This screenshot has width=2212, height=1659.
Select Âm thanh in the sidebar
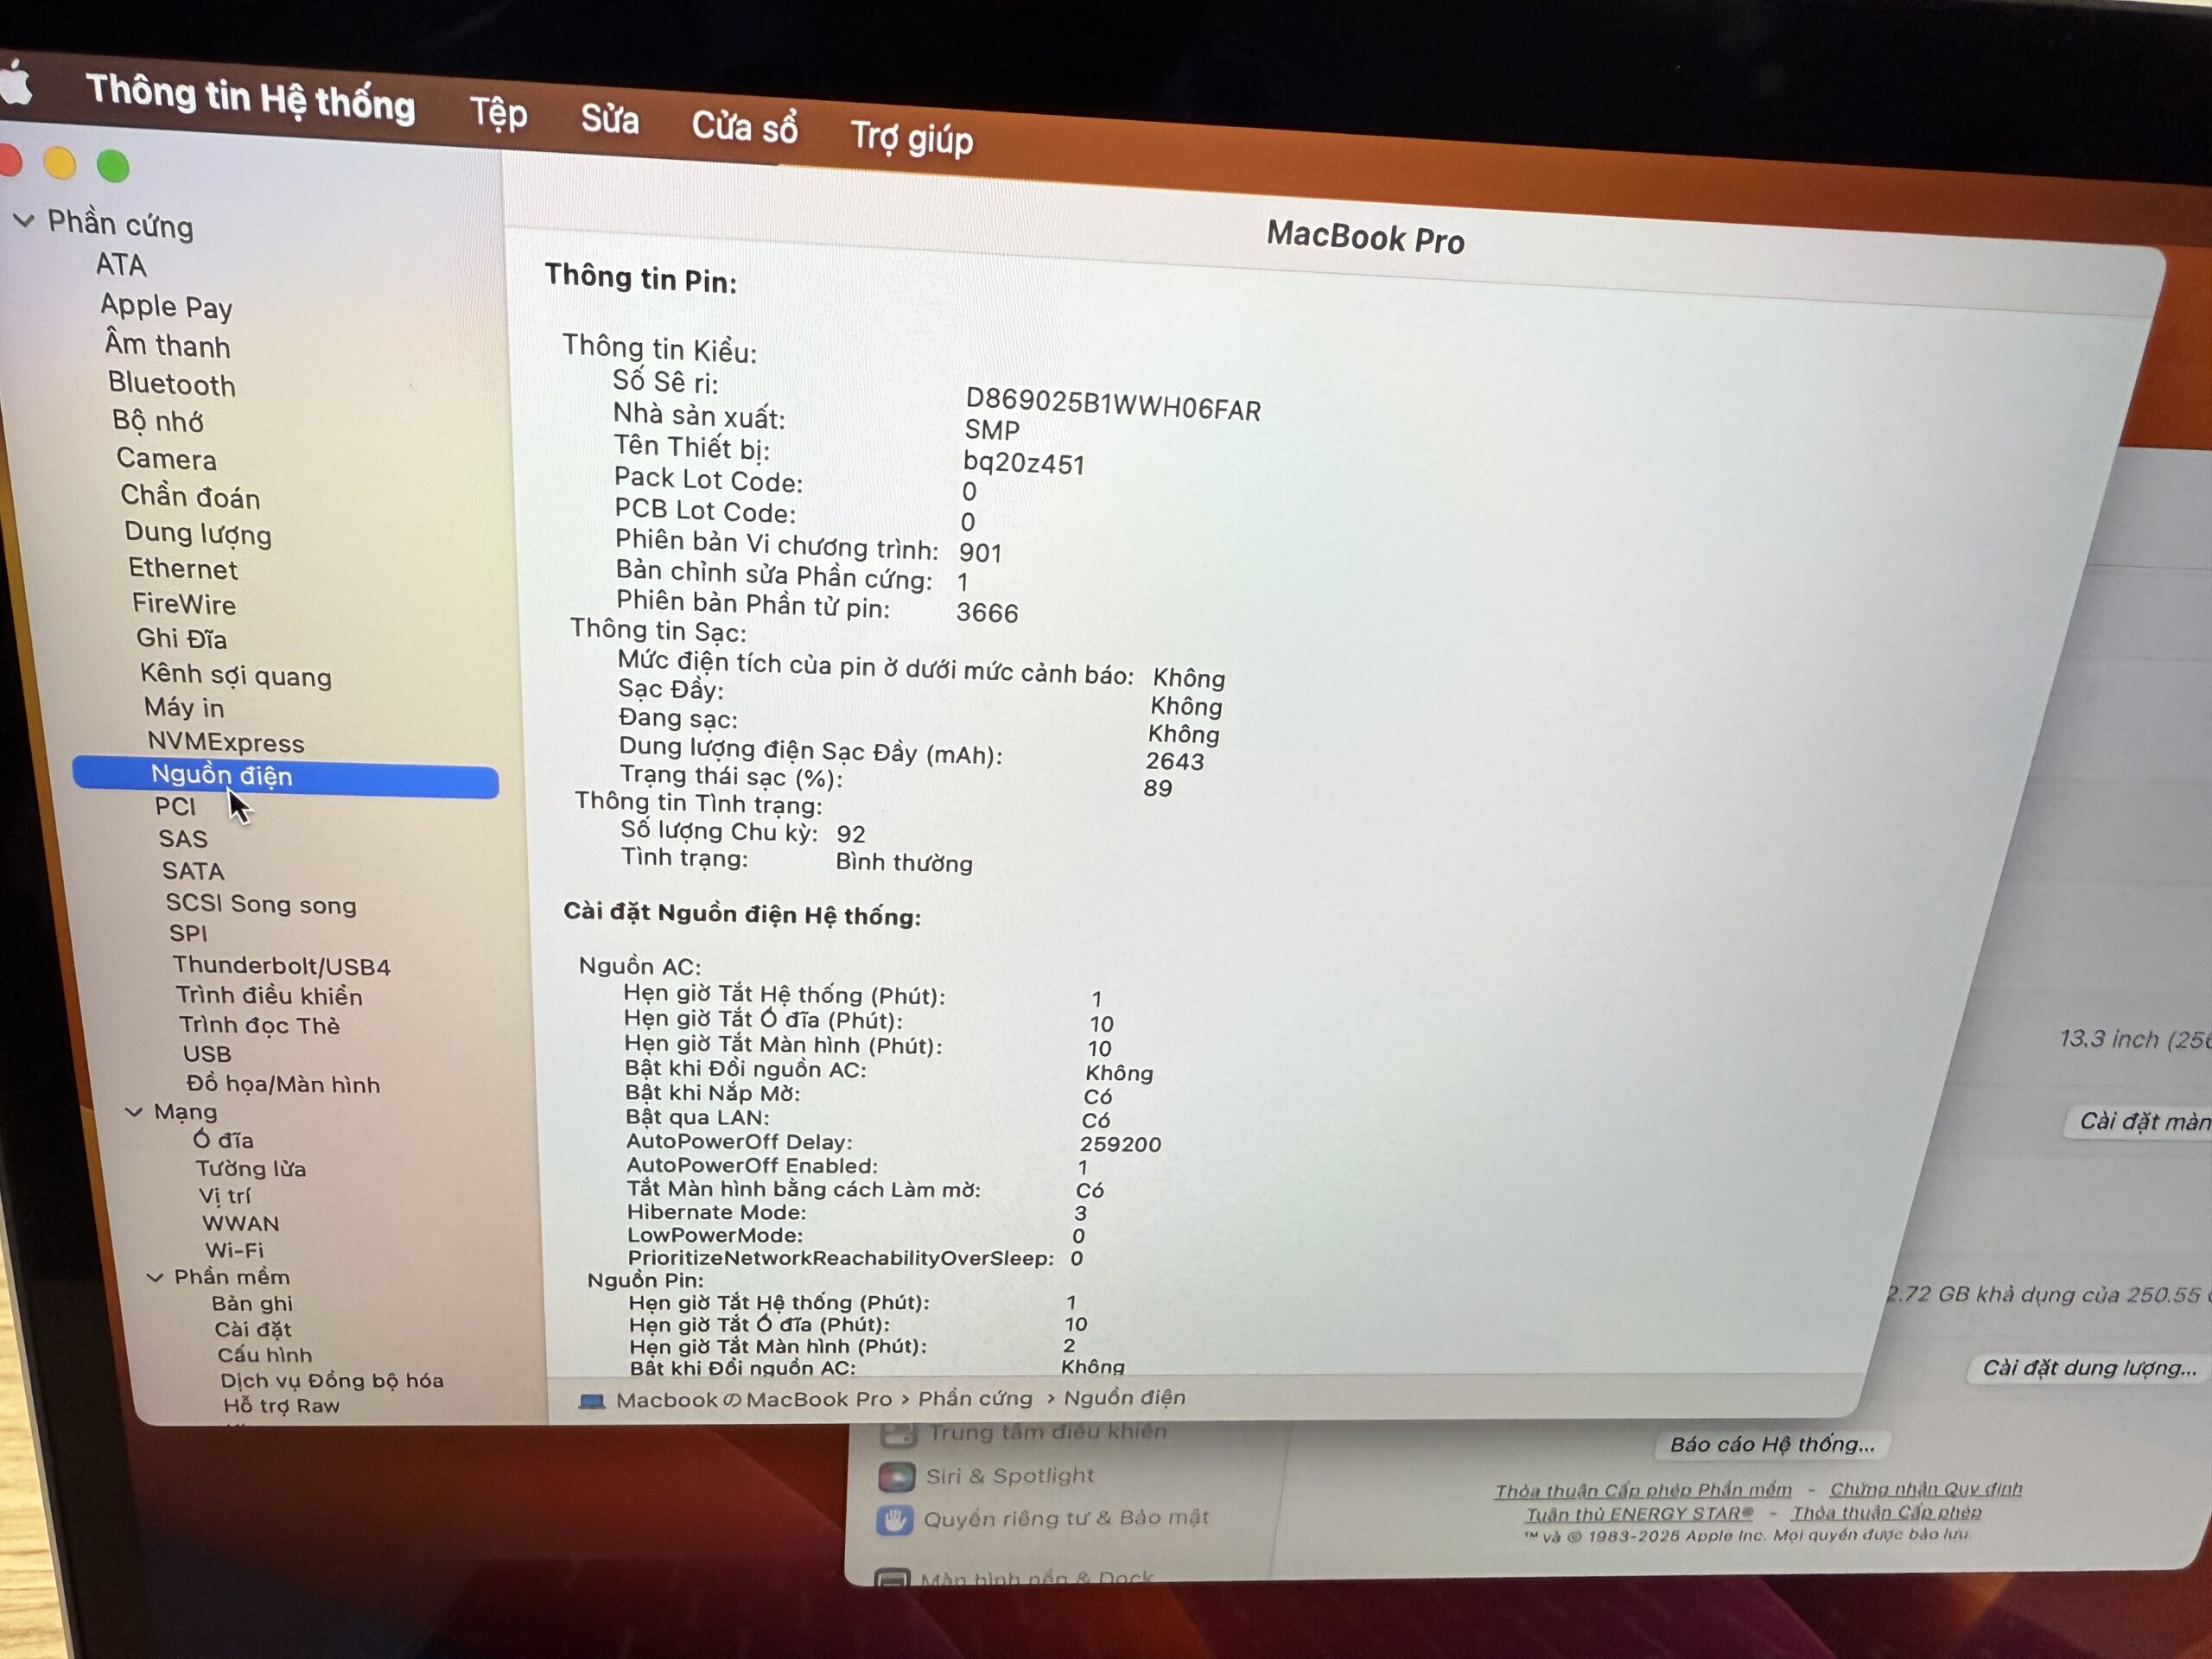(167, 345)
